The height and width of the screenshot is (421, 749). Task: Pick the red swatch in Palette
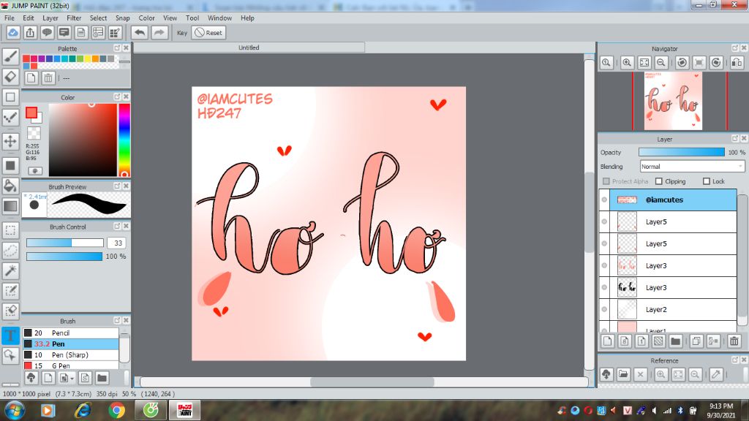point(26,58)
